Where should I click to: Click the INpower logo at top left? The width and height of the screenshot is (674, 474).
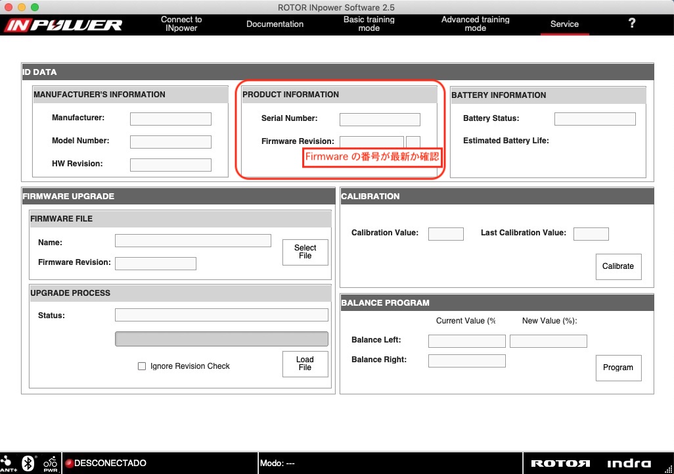point(64,25)
